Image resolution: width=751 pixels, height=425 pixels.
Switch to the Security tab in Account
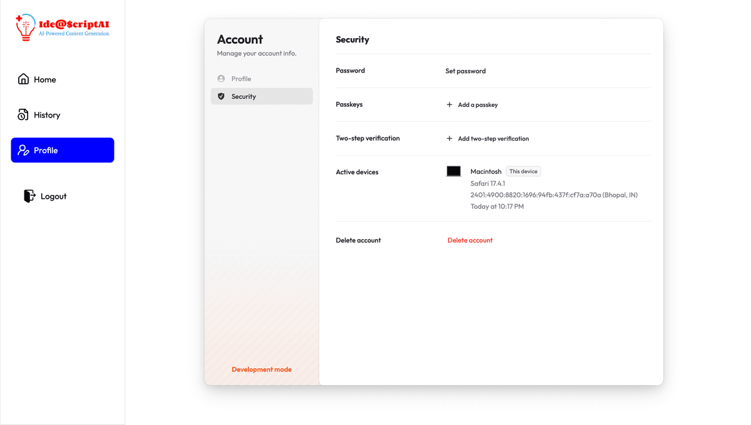pos(262,96)
